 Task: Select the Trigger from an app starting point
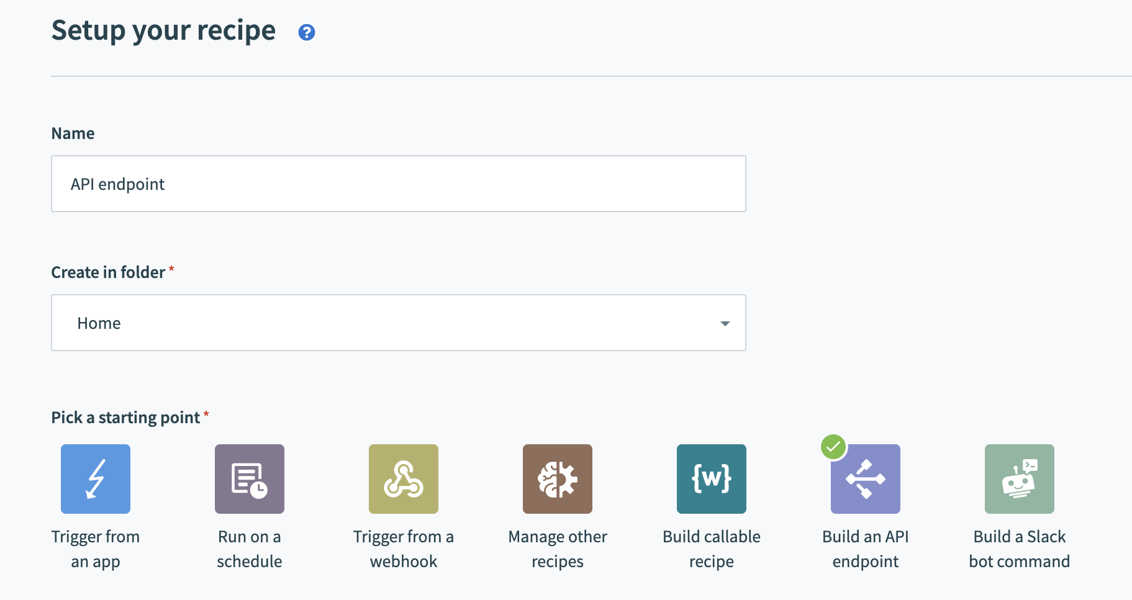point(95,478)
